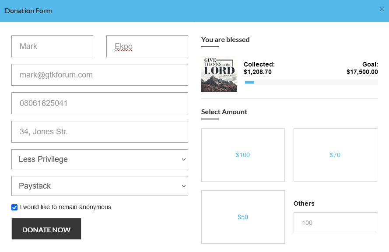Image resolution: width=389 pixels, height=252 pixels.
Task: Click the donation progress bar
Action: click(311, 82)
